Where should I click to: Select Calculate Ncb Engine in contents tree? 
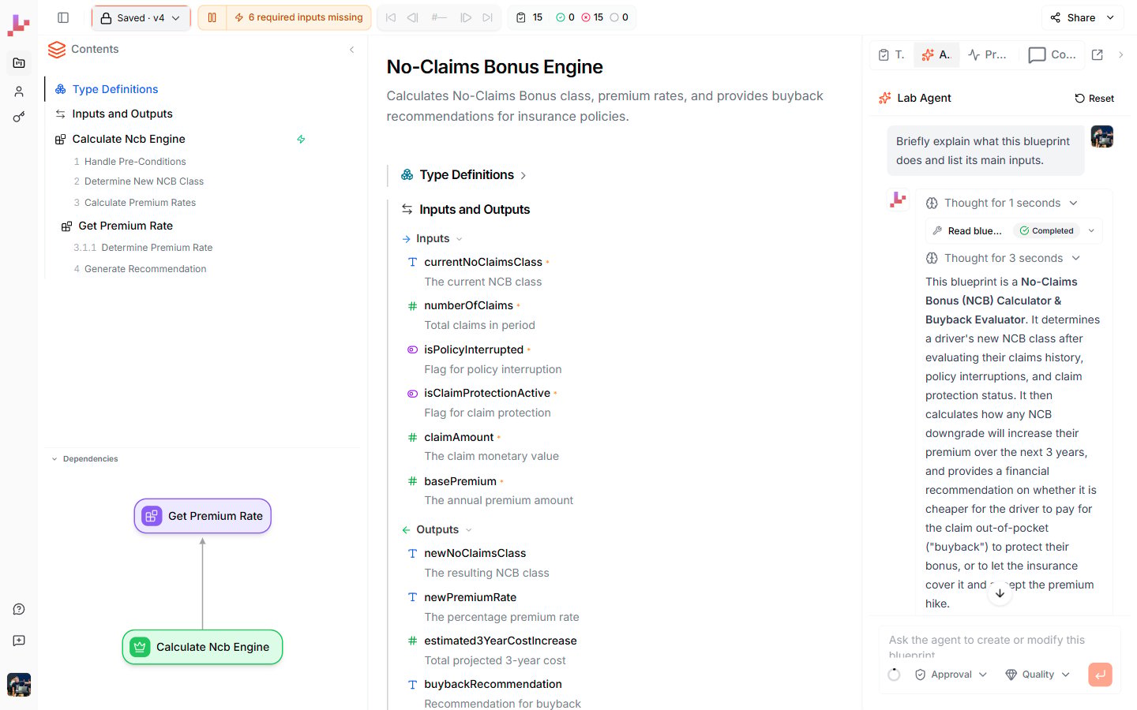pos(129,139)
